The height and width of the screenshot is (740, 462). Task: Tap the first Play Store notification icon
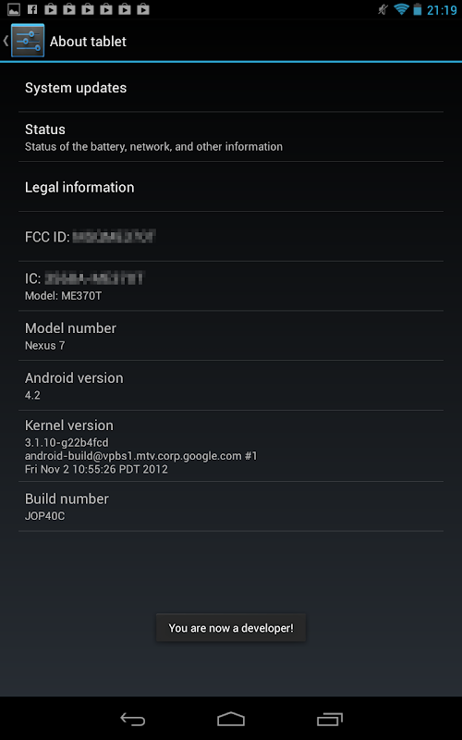[x=51, y=9]
